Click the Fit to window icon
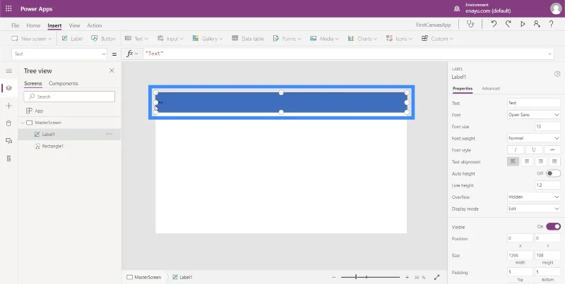 point(436,277)
